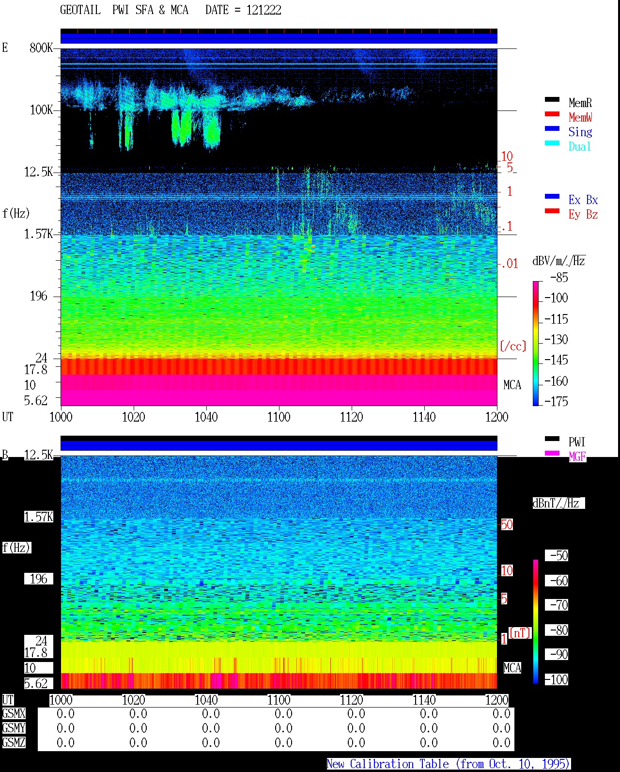Click the 1040 time label under B panel
The image size is (620, 772).
[206, 700]
